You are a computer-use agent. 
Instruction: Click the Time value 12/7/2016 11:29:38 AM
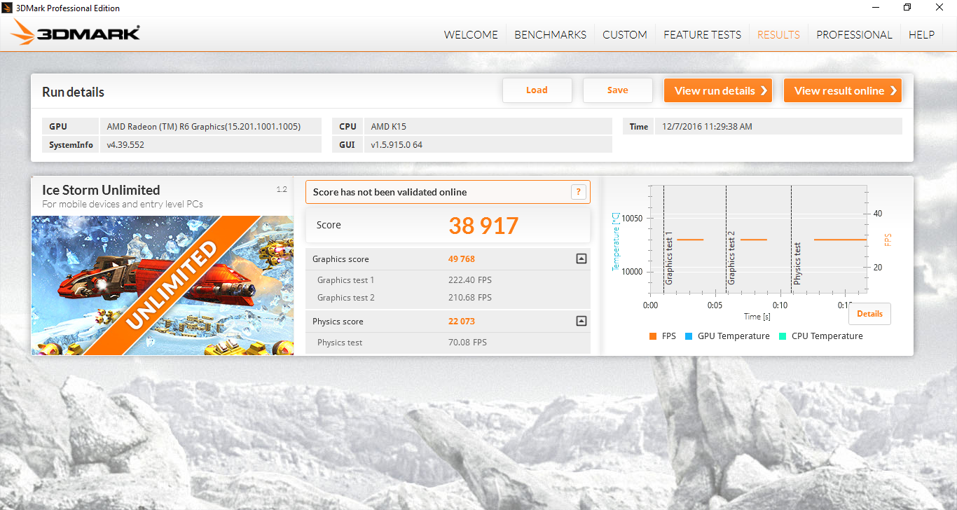(708, 127)
